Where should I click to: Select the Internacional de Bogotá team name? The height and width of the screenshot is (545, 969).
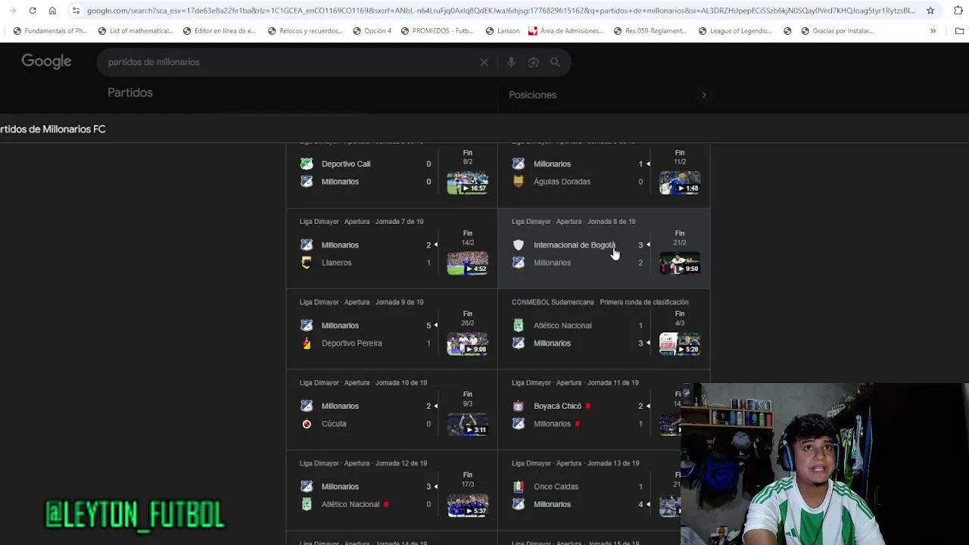click(x=575, y=245)
